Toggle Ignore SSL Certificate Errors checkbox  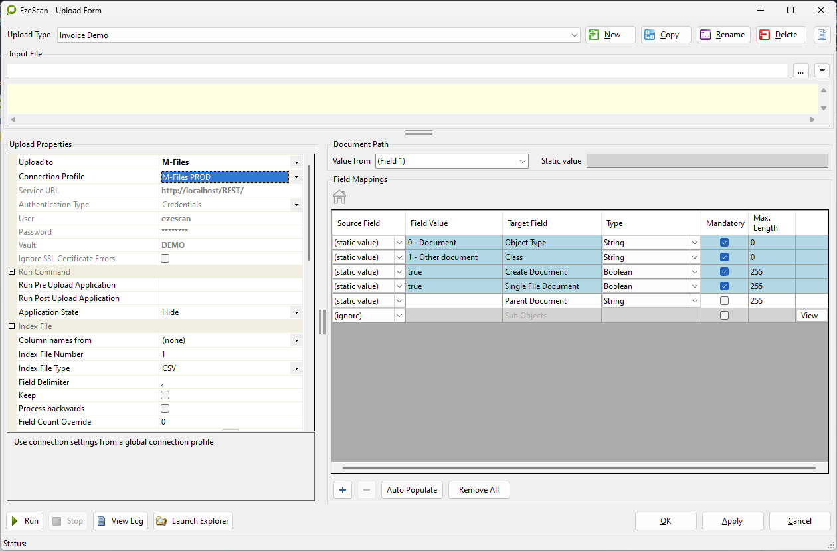click(x=165, y=259)
